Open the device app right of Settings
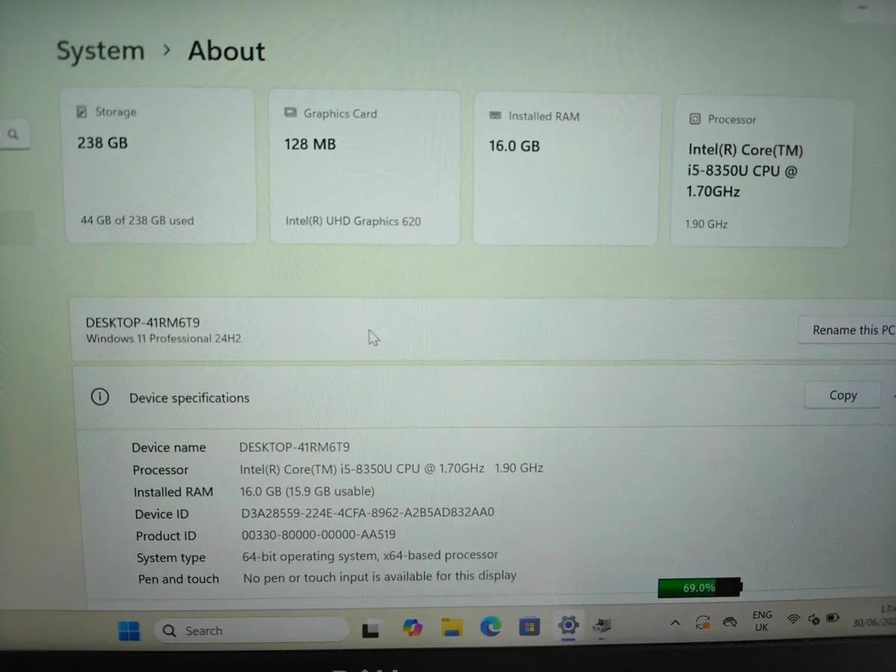Image resolution: width=896 pixels, height=672 pixels. click(x=603, y=625)
